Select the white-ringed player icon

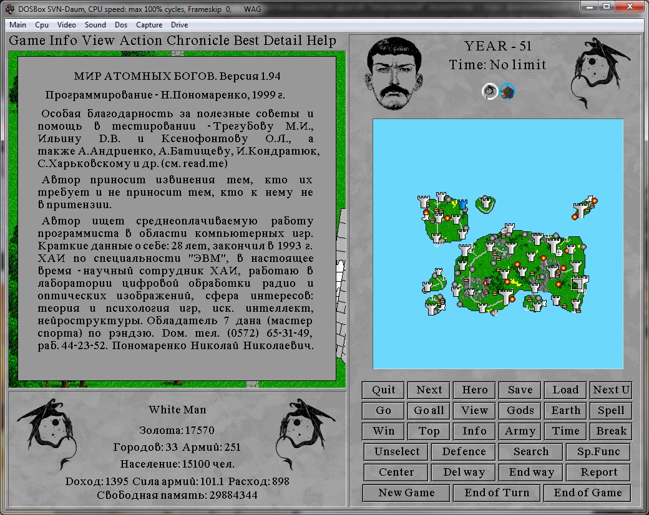pos(490,92)
